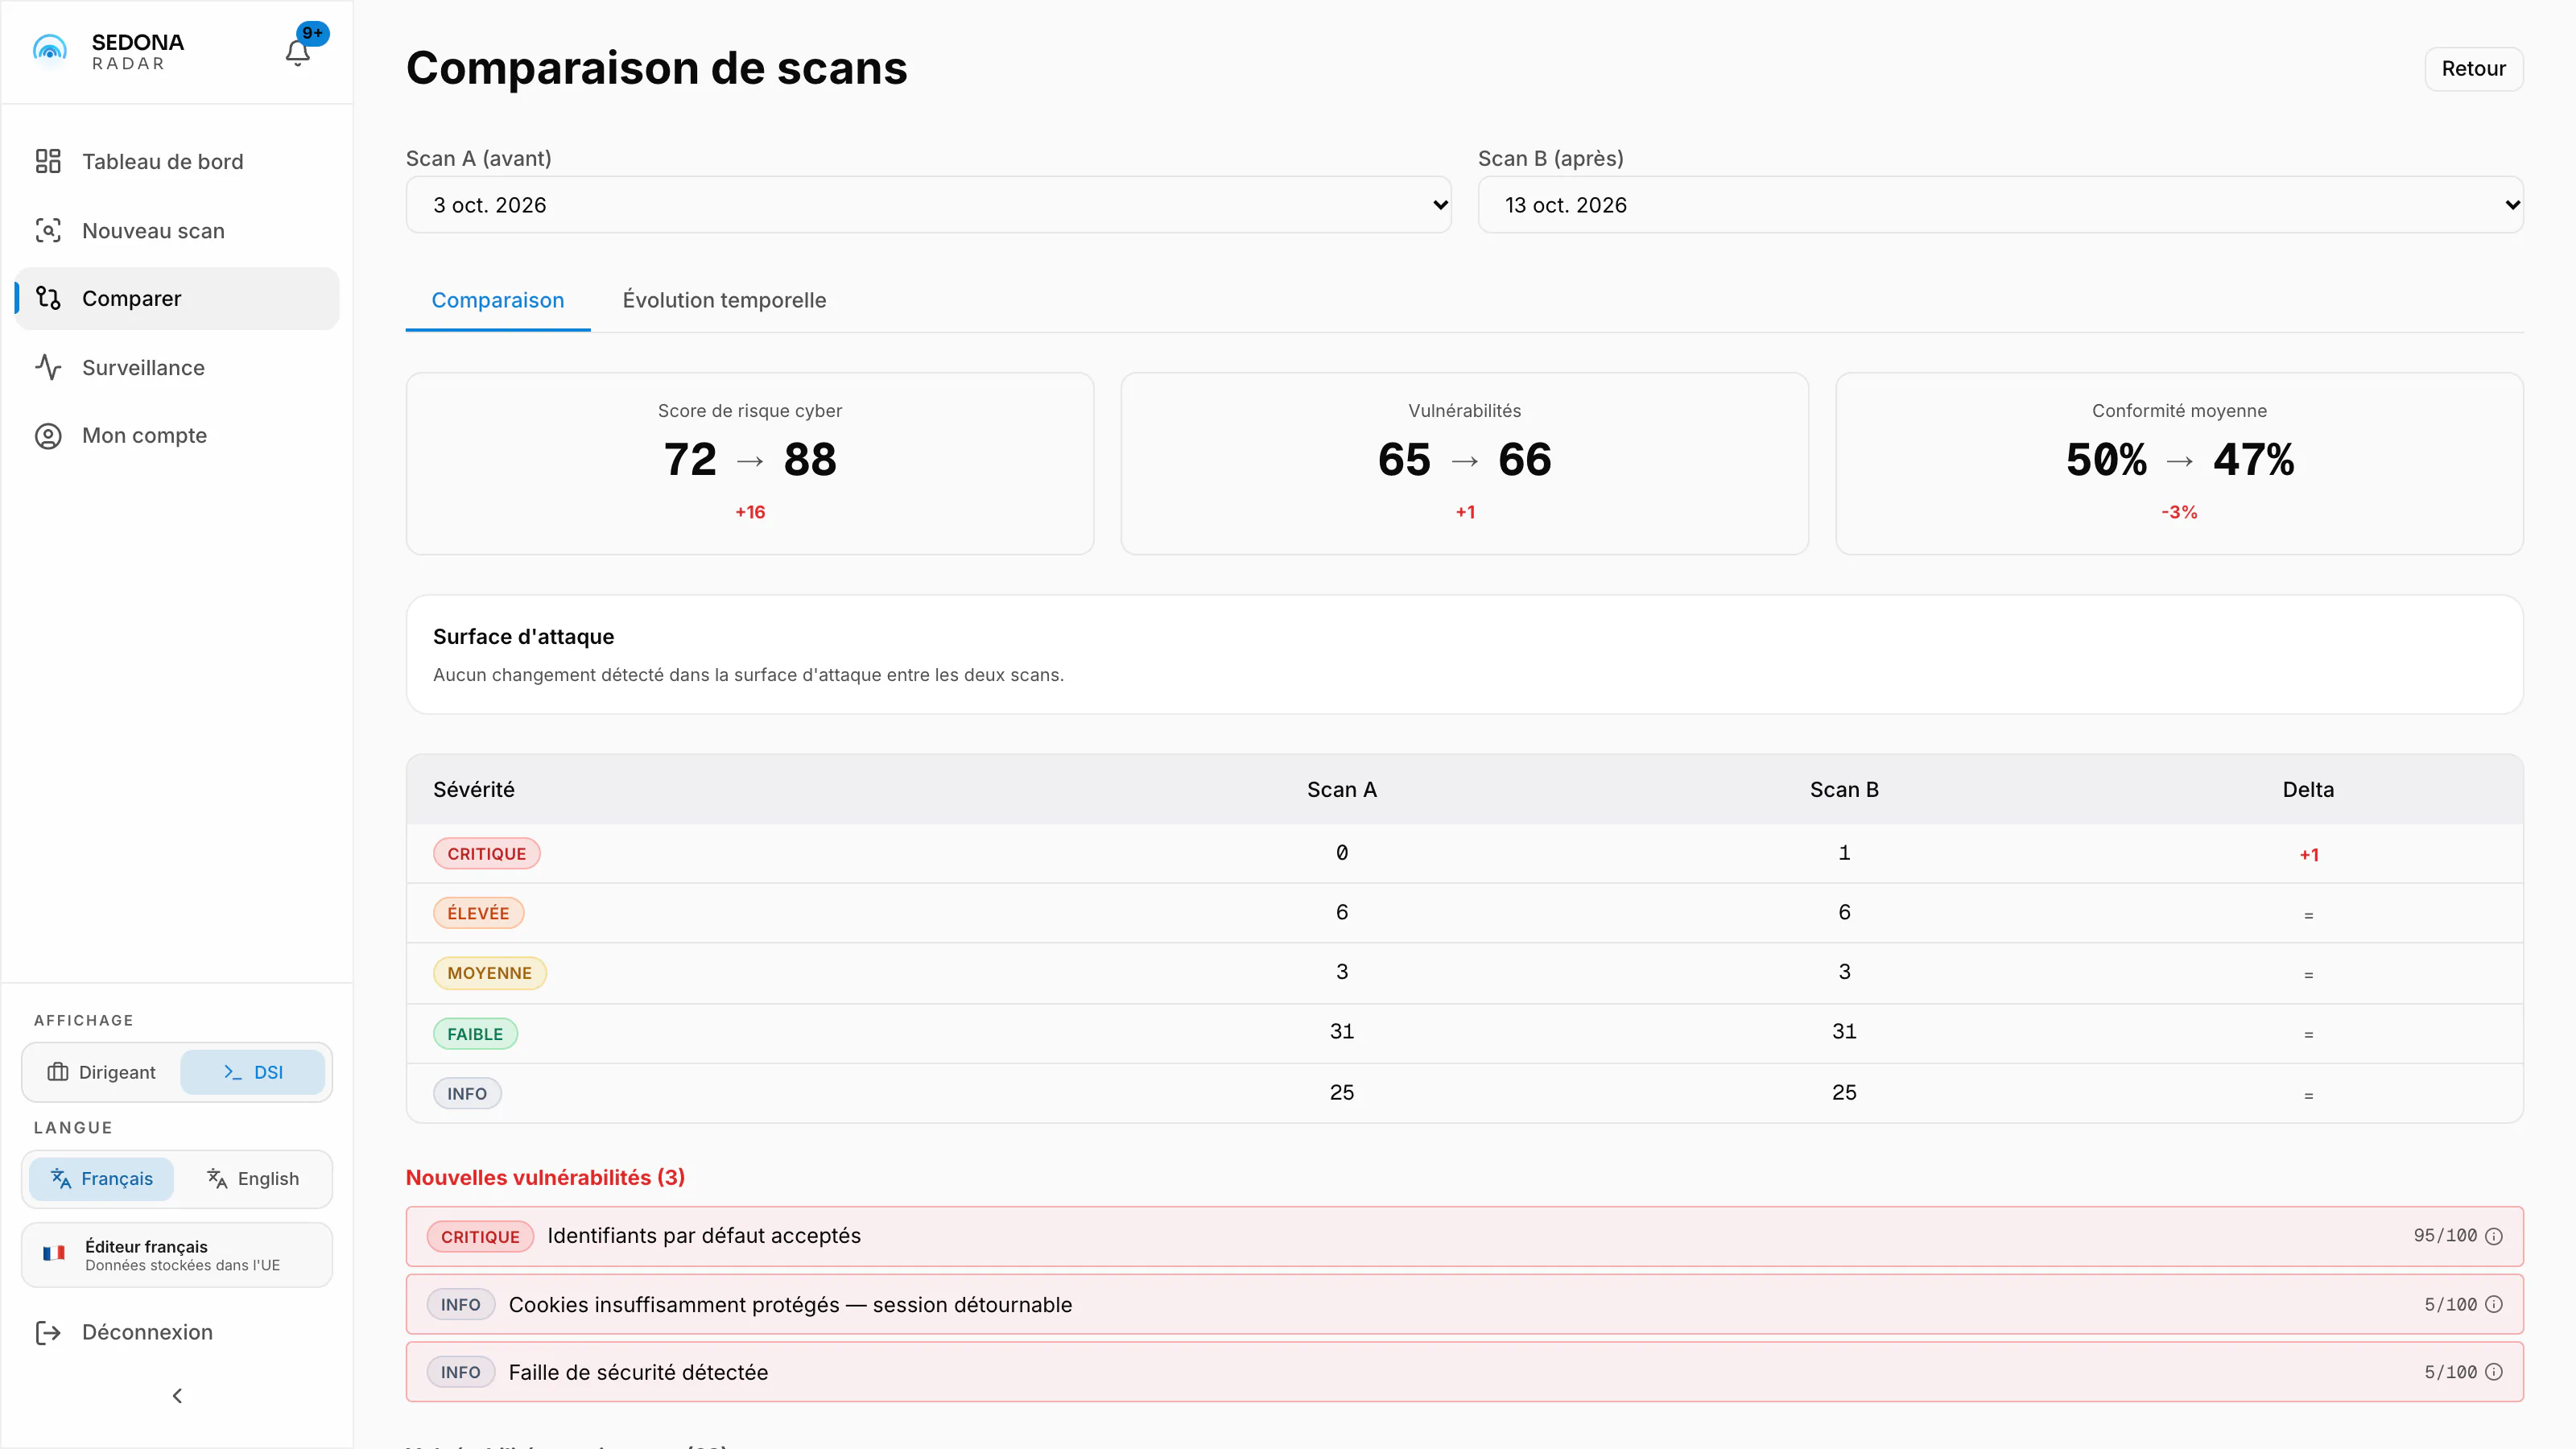Click the INFO tag on Cookies row
The height and width of the screenshot is (1449, 2576).
[461, 1305]
